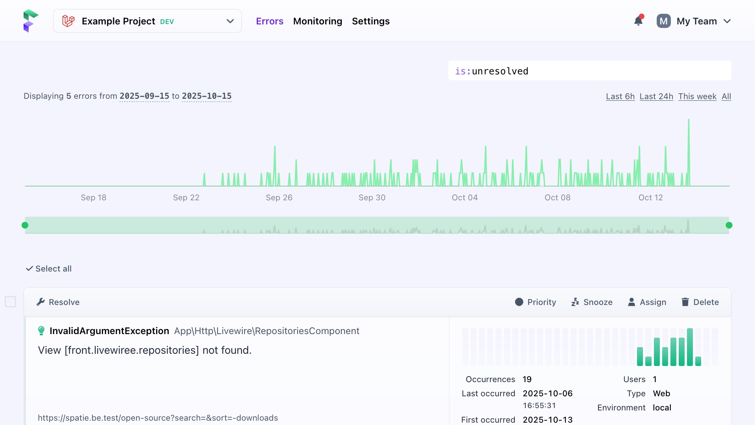Toggle Select all errors

[49, 269]
